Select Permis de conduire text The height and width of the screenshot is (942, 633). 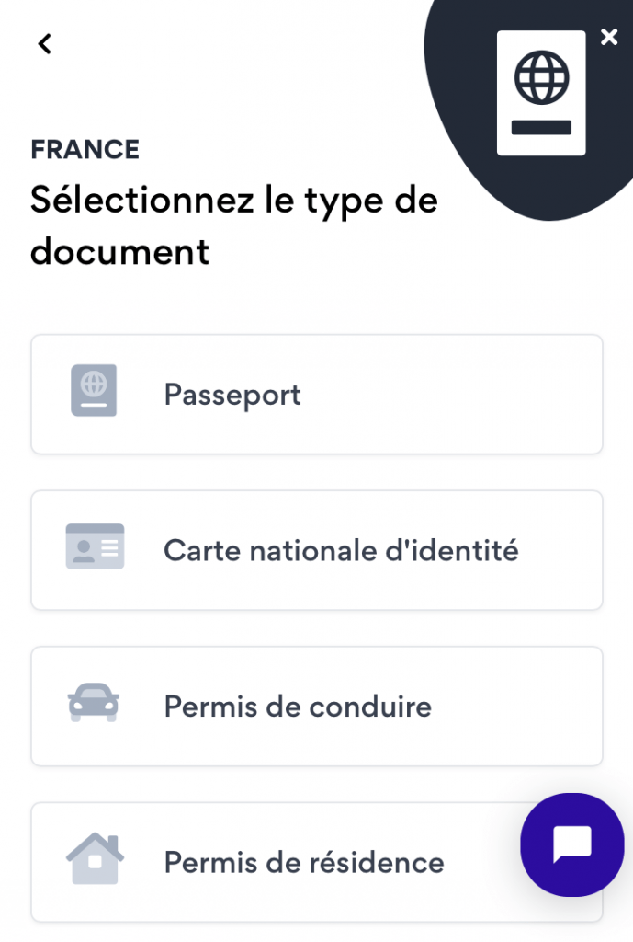[298, 706]
